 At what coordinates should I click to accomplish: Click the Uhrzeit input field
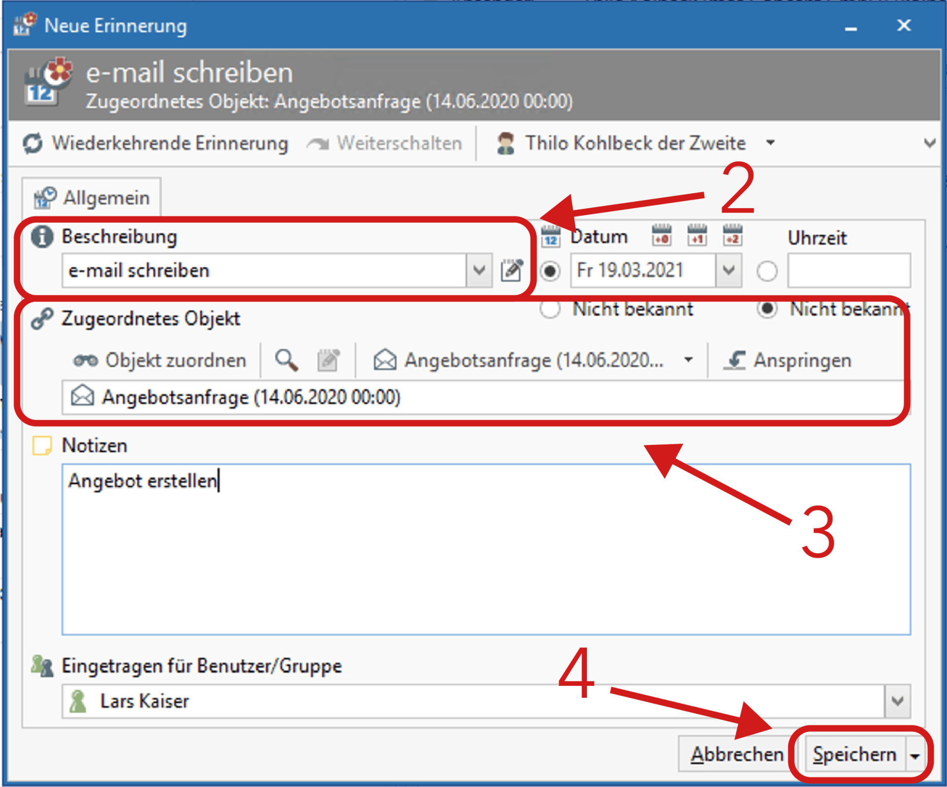click(849, 270)
